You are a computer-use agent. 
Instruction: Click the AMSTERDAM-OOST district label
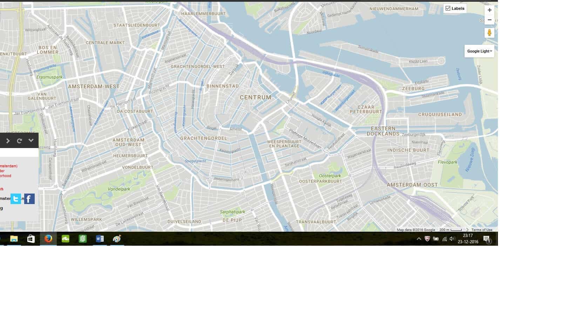412,185
